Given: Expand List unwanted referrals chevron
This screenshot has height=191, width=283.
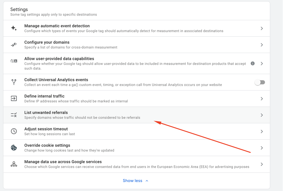Looking at the screenshot, I should click(x=262, y=115).
